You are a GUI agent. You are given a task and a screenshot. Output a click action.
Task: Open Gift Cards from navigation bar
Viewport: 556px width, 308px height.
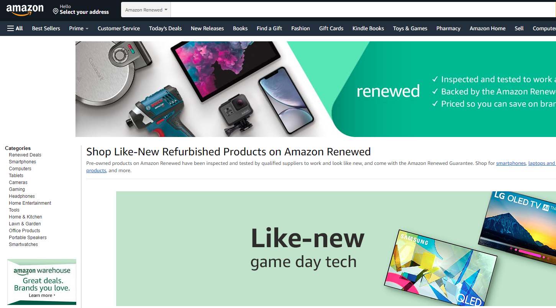tap(331, 28)
